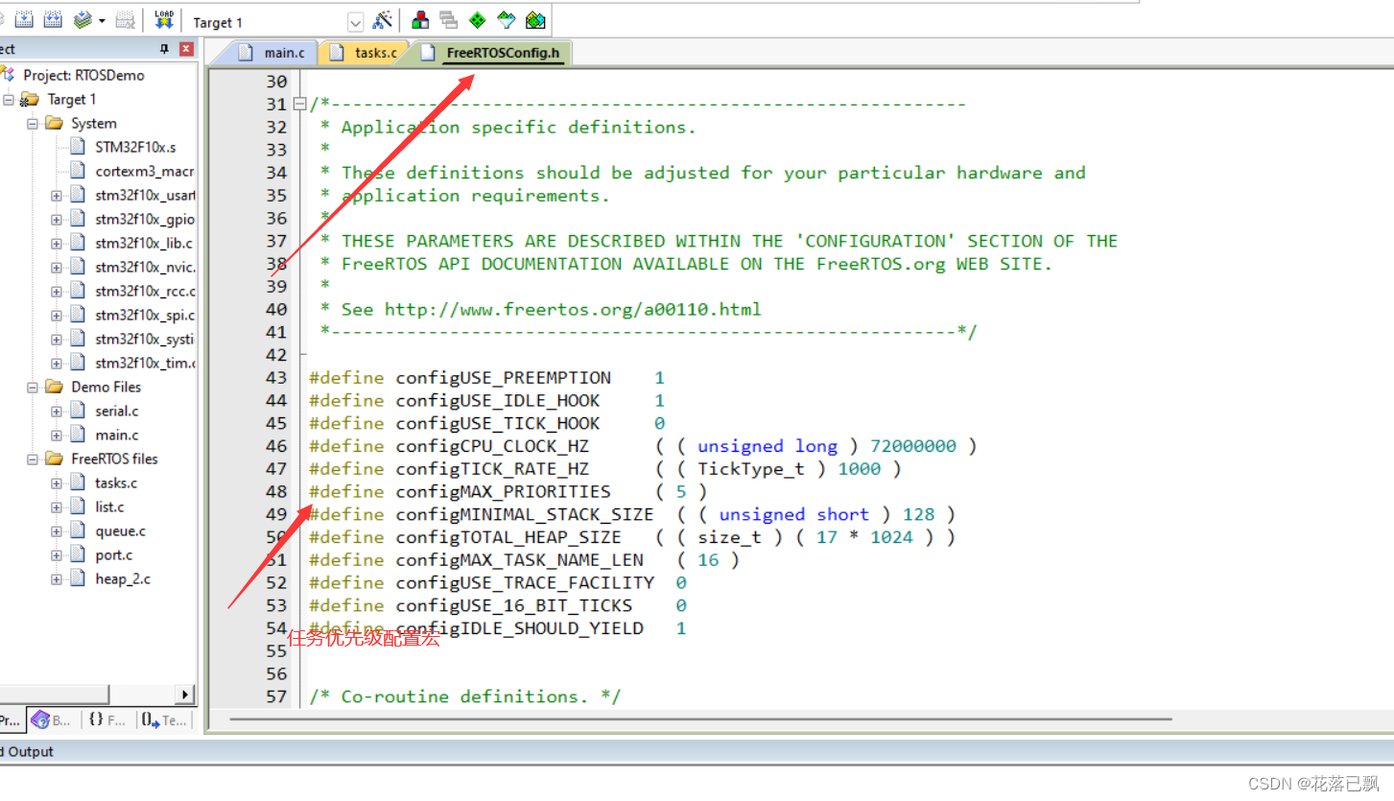Select the Project tab at panel bottom

pos(11,719)
